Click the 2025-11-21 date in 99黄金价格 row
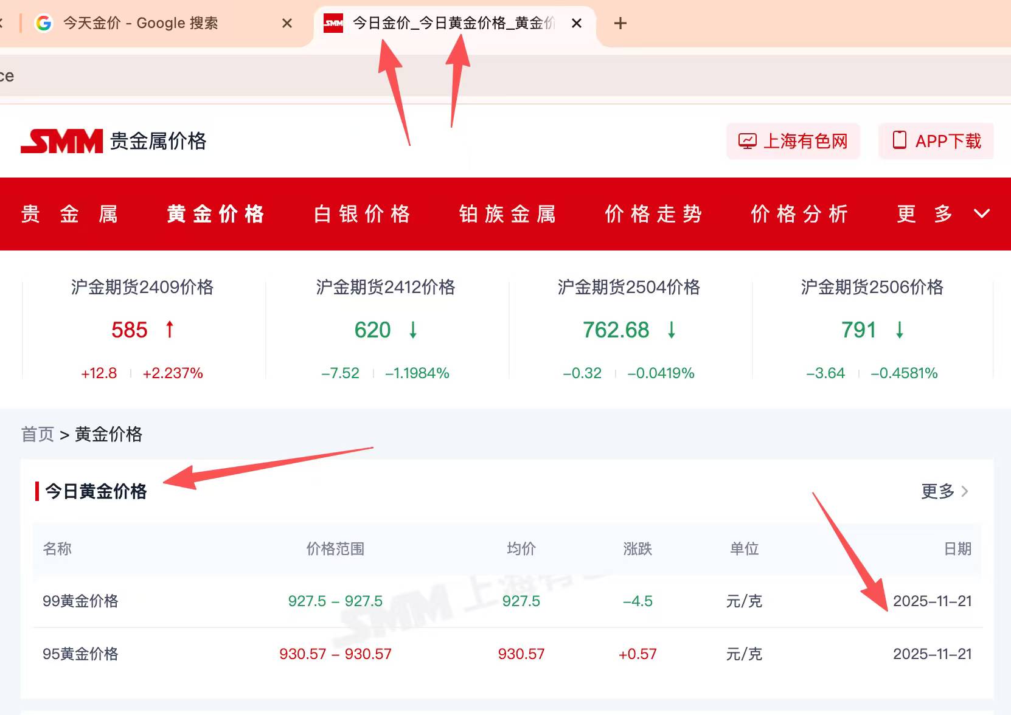Viewport: 1011px width, 715px height. (x=933, y=601)
